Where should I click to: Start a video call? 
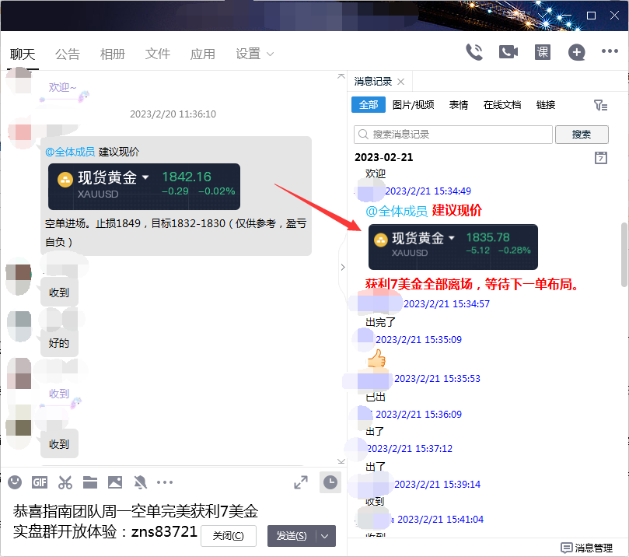tap(508, 52)
